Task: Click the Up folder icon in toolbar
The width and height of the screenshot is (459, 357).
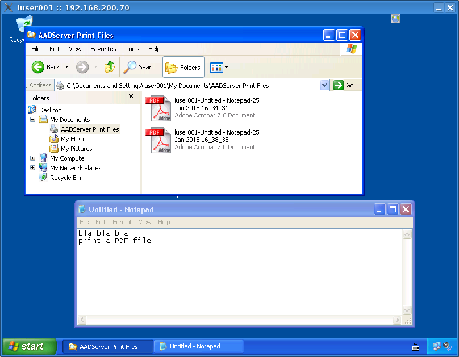Action: click(110, 67)
